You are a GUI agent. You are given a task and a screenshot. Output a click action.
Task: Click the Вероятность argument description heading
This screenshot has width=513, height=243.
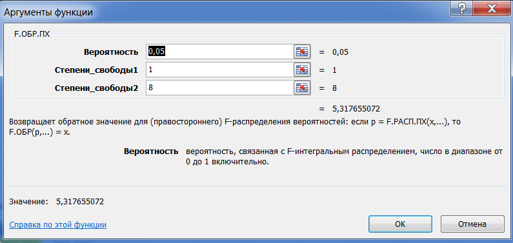click(x=151, y=151)
